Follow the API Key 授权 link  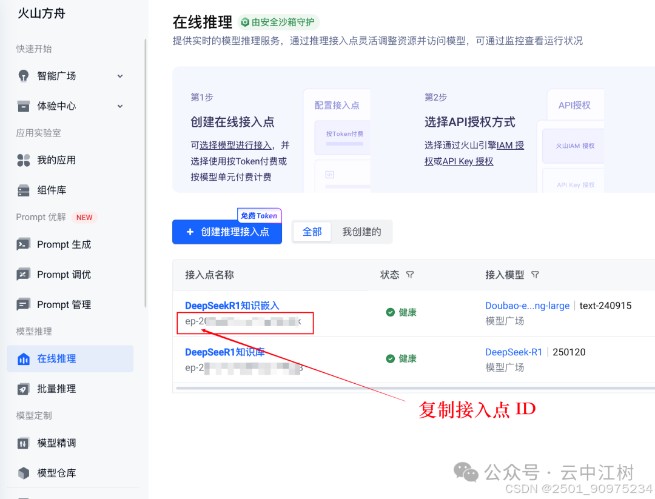click(x=468, y=161)
